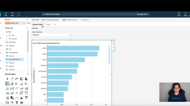Image resolution: width=190 pixels, height=106 pixels.
Task: Collapse the Visual types panel
Action: [x=28, y=74]
